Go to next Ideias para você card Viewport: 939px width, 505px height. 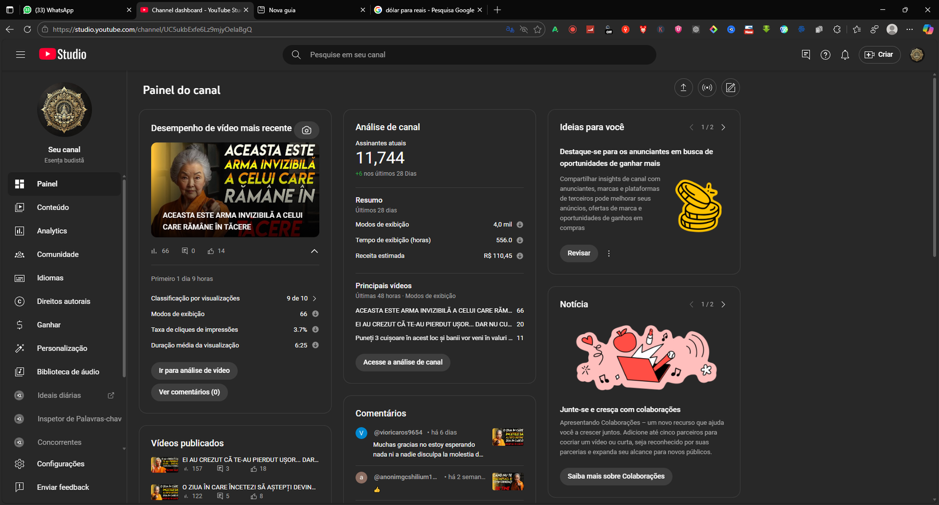pyautogui.click(x=723, y=127)
